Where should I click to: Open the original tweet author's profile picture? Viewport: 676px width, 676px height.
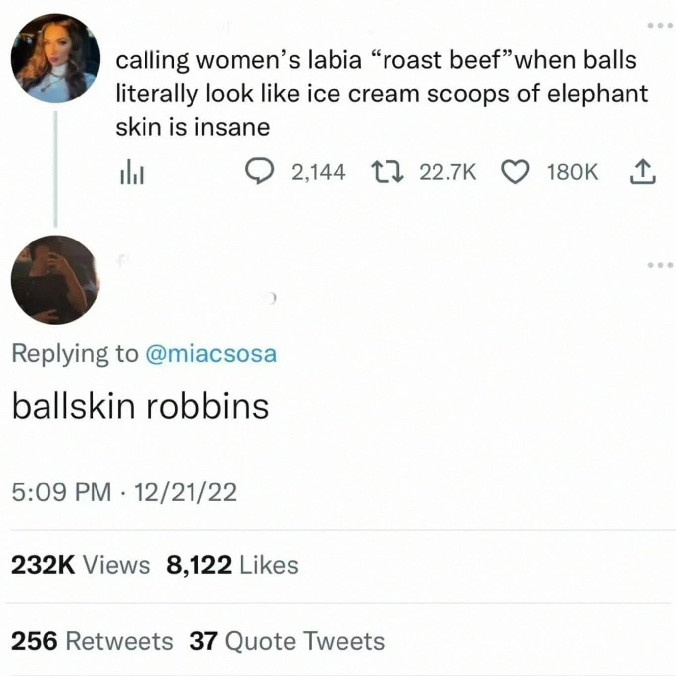pos(55,58)
